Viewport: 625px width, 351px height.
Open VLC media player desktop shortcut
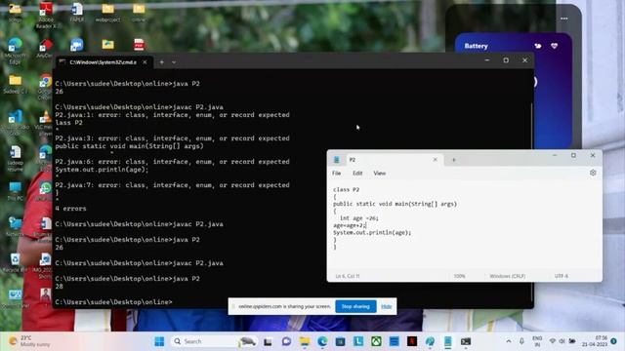click(x=45, y=121)
